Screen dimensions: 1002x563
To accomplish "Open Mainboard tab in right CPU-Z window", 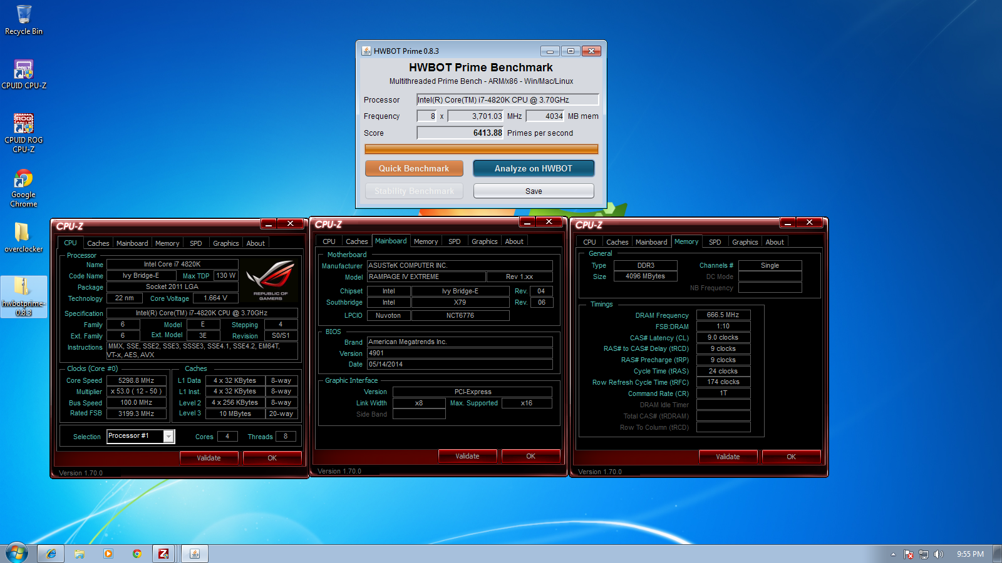I will [x=651, y=242].
